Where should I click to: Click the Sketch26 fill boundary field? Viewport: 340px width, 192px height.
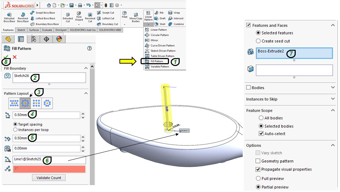pyautogui.click(x=49, y=77)
